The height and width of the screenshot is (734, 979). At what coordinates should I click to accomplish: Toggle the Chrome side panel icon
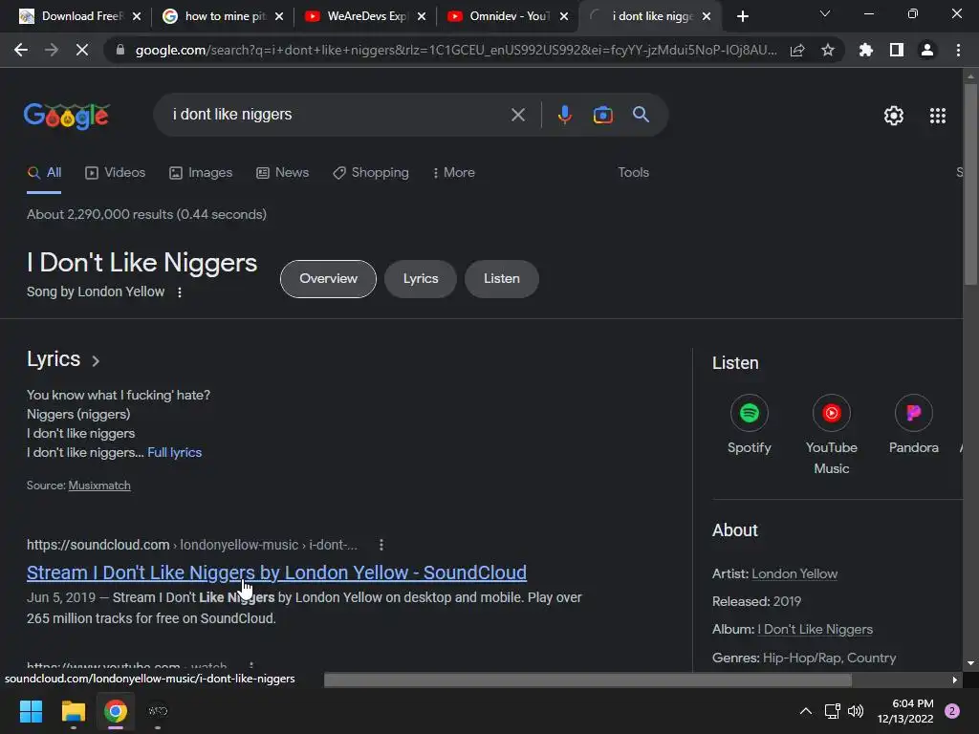point(897,50)
